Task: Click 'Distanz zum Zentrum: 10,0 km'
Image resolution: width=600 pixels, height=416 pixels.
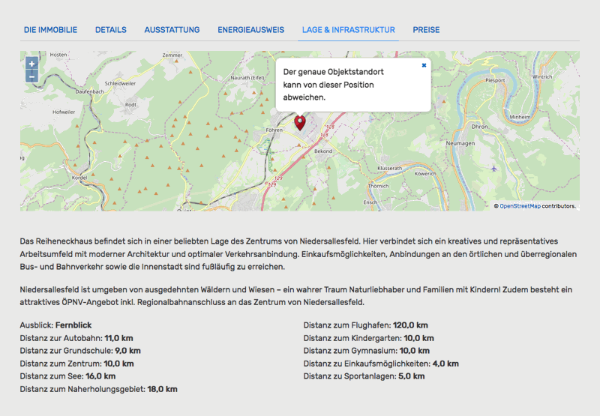Action: point(77,364)
